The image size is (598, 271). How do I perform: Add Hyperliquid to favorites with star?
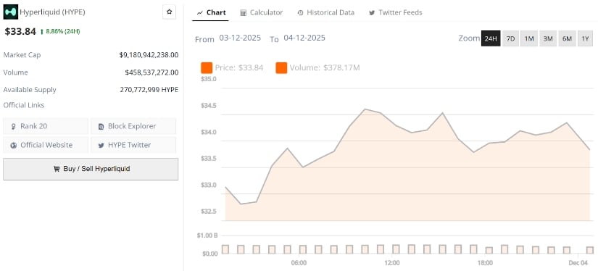[x=170, y=12]
